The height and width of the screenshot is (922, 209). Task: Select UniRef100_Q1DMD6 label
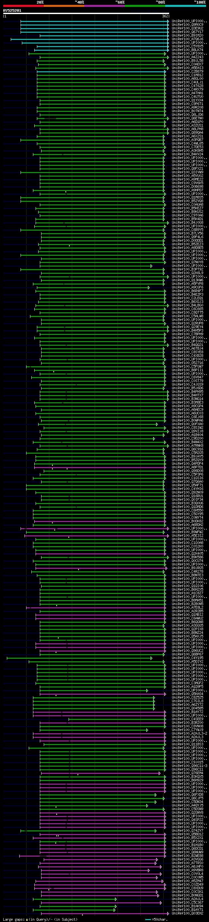pyautogui.click(x=187, y=507)
